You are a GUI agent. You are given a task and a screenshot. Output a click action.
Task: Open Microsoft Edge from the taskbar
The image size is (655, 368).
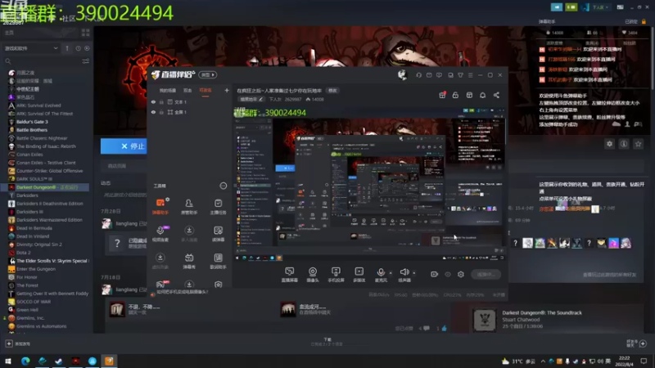tap(25, 361)
